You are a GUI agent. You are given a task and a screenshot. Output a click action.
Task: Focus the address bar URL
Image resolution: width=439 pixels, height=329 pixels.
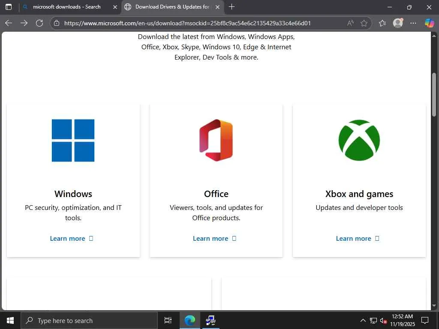click(187, 23)
